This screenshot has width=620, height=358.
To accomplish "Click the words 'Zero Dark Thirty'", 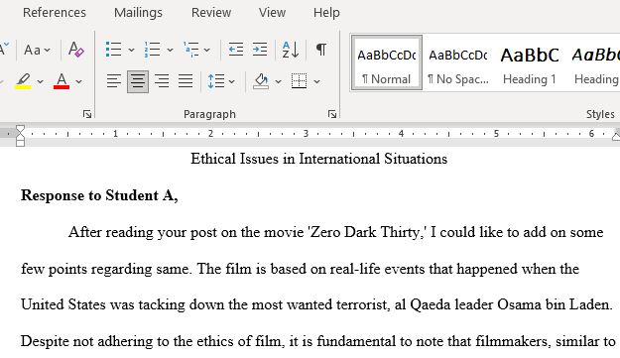I will click(364, 232).
